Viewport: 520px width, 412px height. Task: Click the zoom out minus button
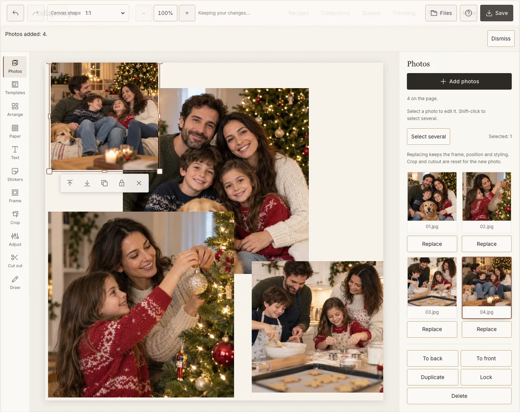point(144,13)
